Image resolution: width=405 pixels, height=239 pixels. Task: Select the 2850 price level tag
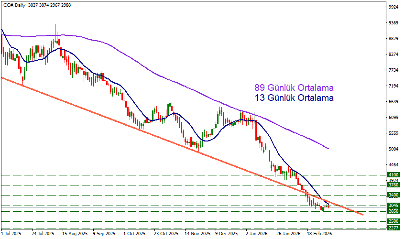point(394,211)
